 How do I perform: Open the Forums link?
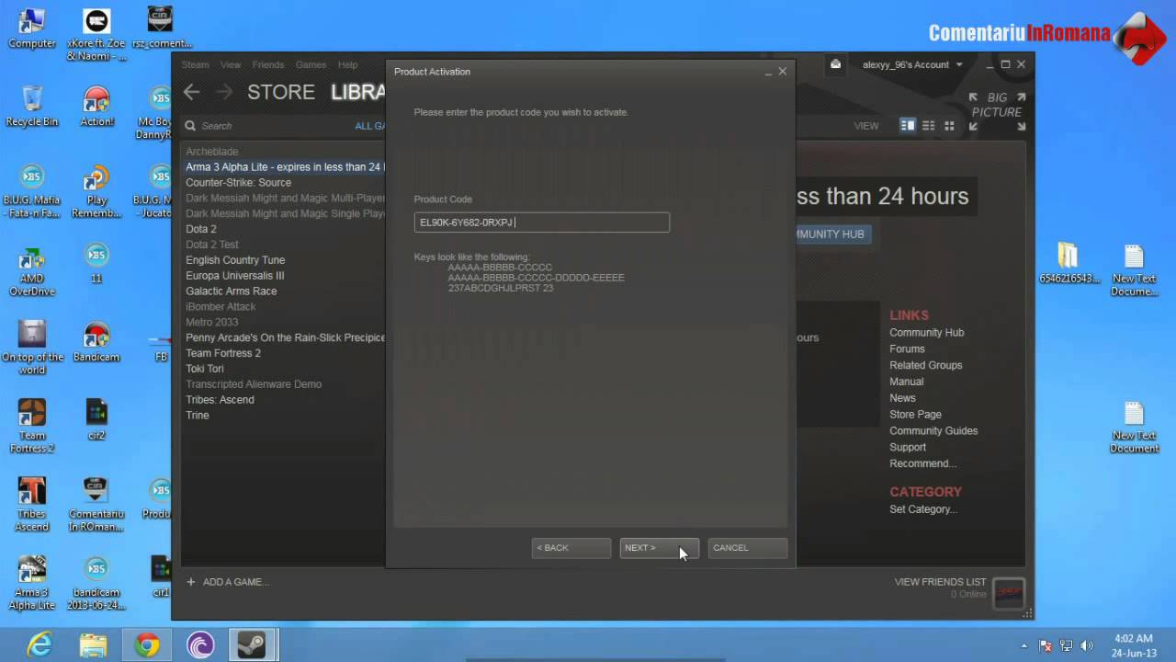(907, 349)
